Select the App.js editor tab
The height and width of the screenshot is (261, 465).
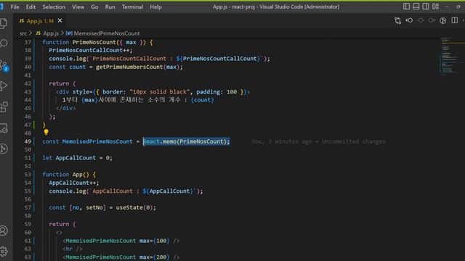click(40, 21)
